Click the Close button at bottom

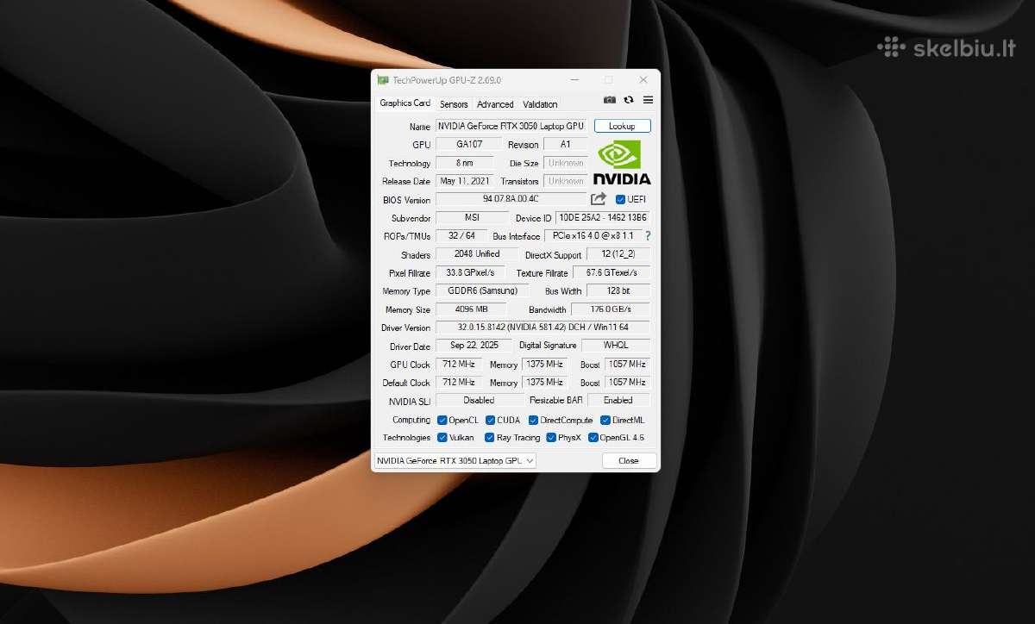[x=629, y=461]
